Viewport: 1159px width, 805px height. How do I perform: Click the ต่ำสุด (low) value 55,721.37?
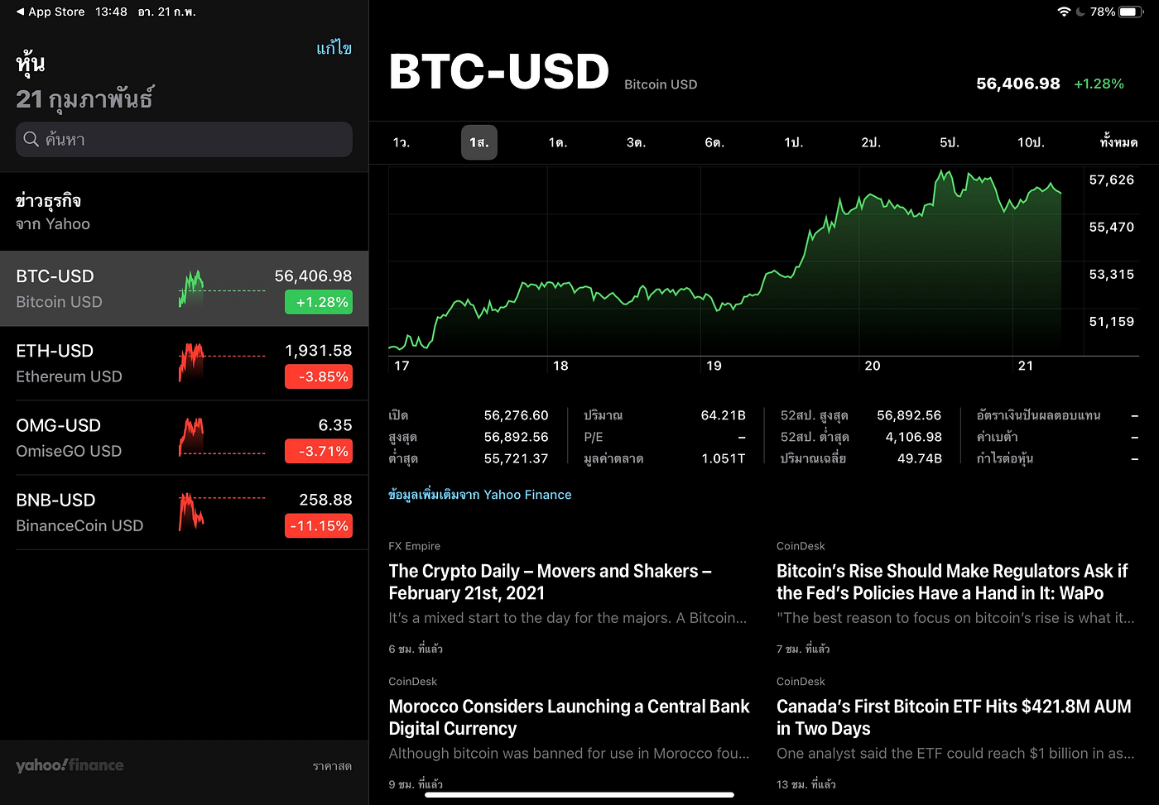(516, 458)
